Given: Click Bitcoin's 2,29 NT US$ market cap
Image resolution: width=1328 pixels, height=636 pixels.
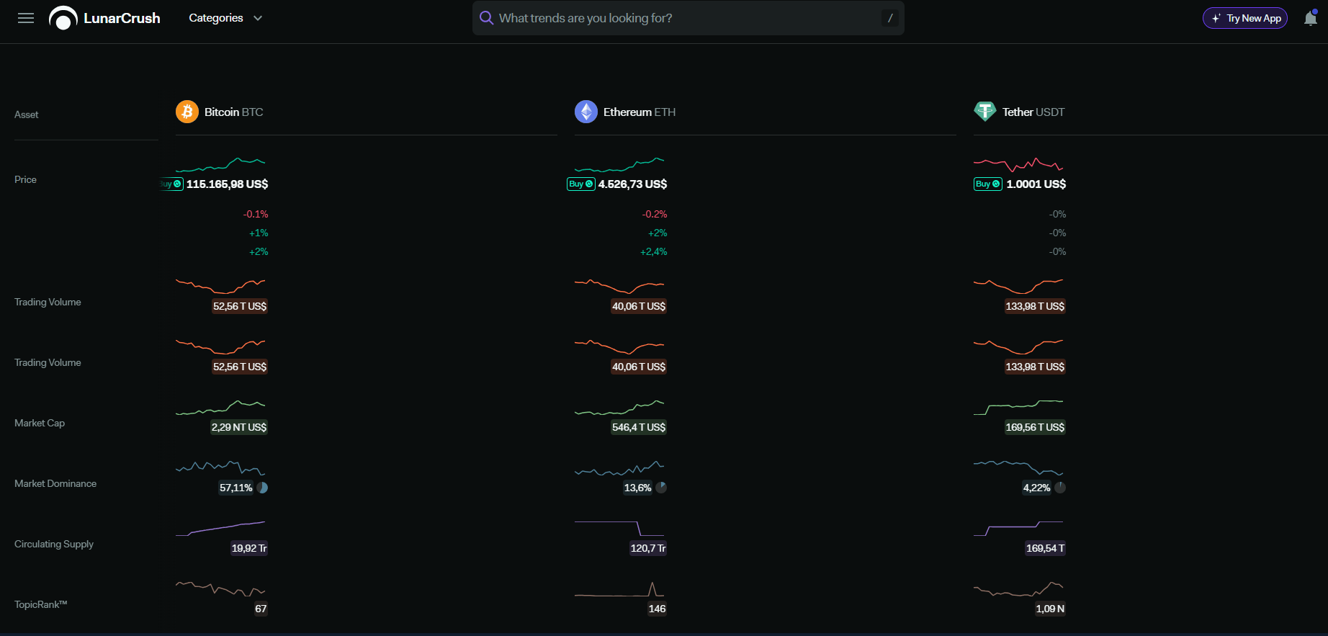Looking at the screenshot, I should pyautogui.click(x=239, y=427).
